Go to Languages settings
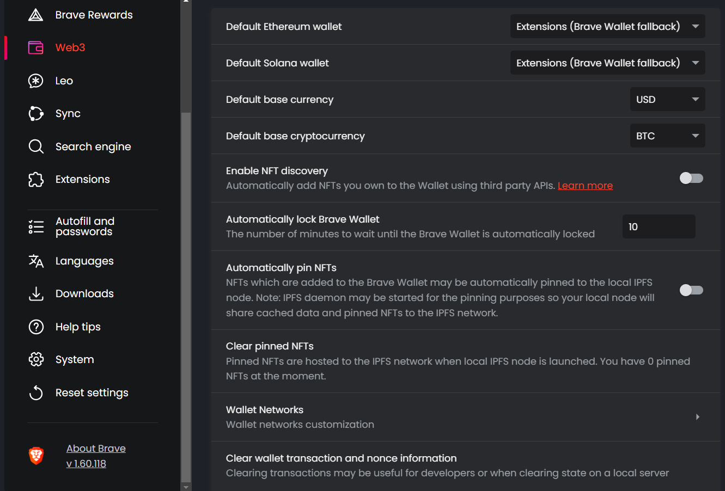Image resolution: width=725 pixels, height=491 pixels. [x=84, y=261]
